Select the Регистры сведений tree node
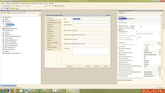The height and width of the screenshot is (93, 165). point(10,42)
